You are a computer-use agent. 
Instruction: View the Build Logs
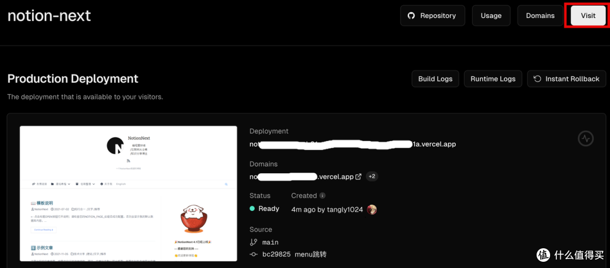(x=435, y=79)
